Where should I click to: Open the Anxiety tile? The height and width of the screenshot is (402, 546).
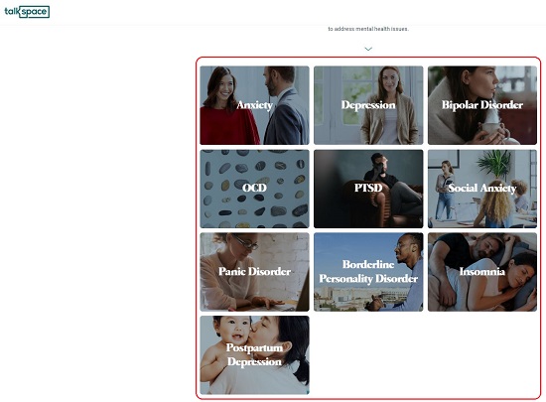(254, 105)
